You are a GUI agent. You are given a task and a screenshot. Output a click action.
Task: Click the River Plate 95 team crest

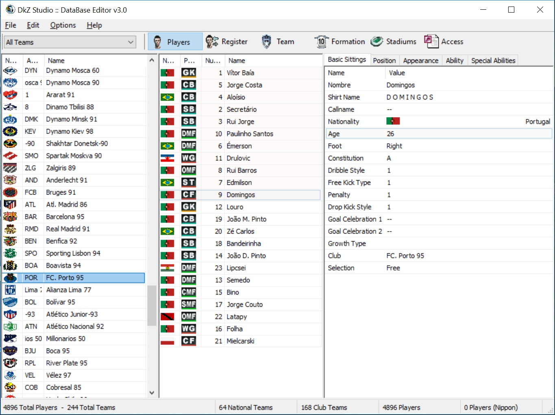point(10,363)
